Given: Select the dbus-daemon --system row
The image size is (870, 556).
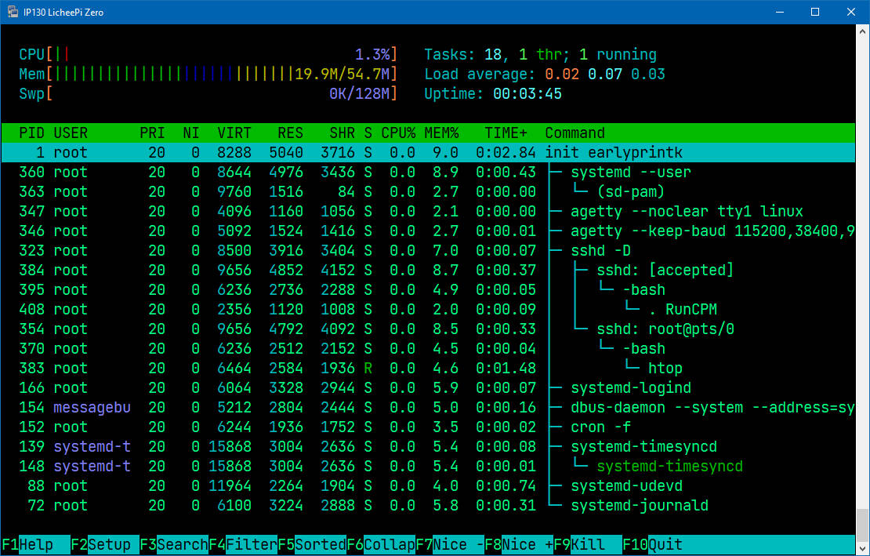Looking at the screenshot, I should coord(428,407).
